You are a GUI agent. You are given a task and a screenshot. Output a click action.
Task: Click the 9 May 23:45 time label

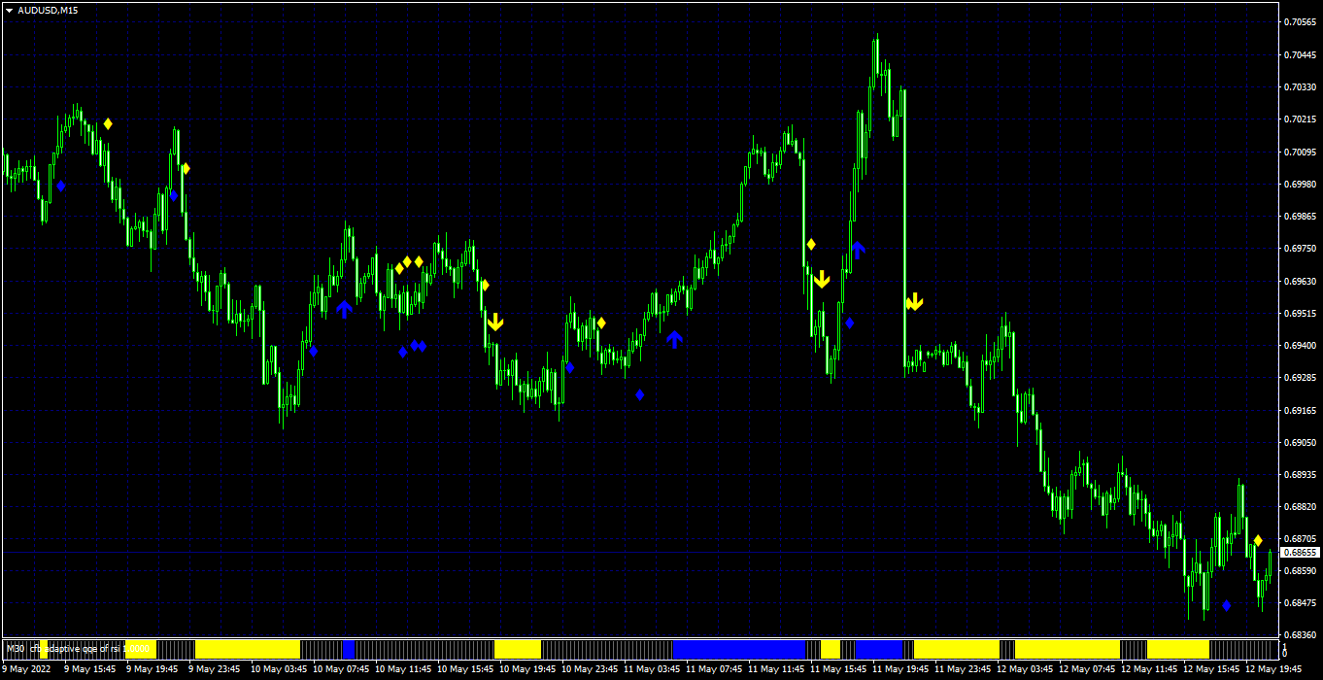[215, 668]
